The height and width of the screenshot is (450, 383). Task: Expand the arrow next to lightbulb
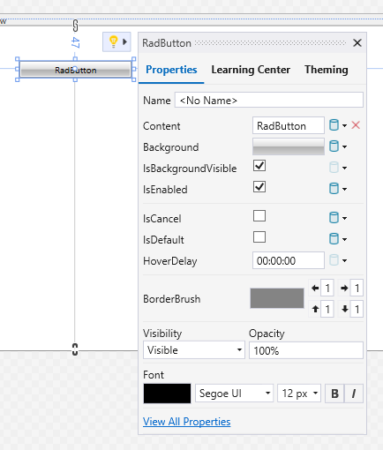coord(124,41)
